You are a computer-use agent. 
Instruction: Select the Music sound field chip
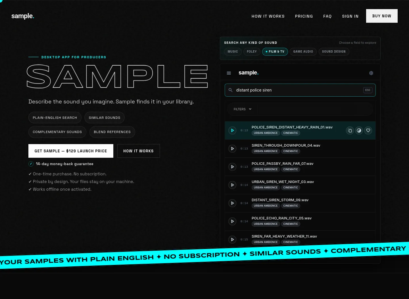point(233,52)
